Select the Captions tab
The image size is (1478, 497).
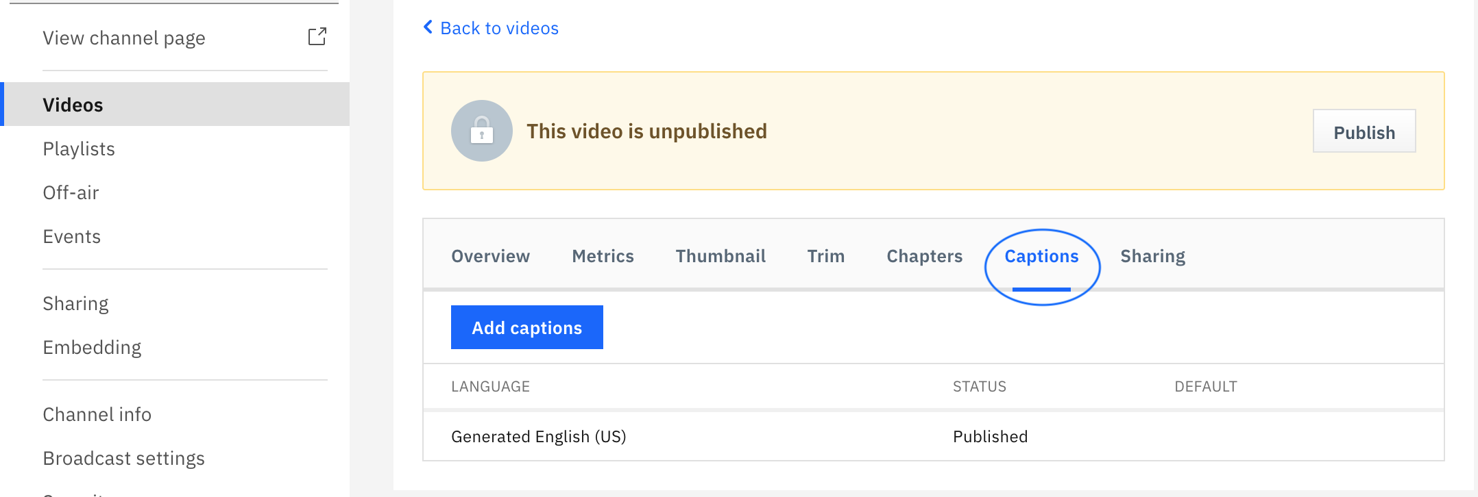coord(1041,256)
